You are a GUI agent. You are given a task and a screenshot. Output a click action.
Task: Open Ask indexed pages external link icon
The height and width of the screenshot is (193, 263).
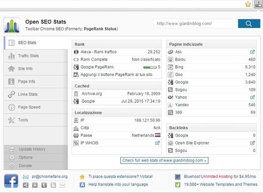click(252, 52)
